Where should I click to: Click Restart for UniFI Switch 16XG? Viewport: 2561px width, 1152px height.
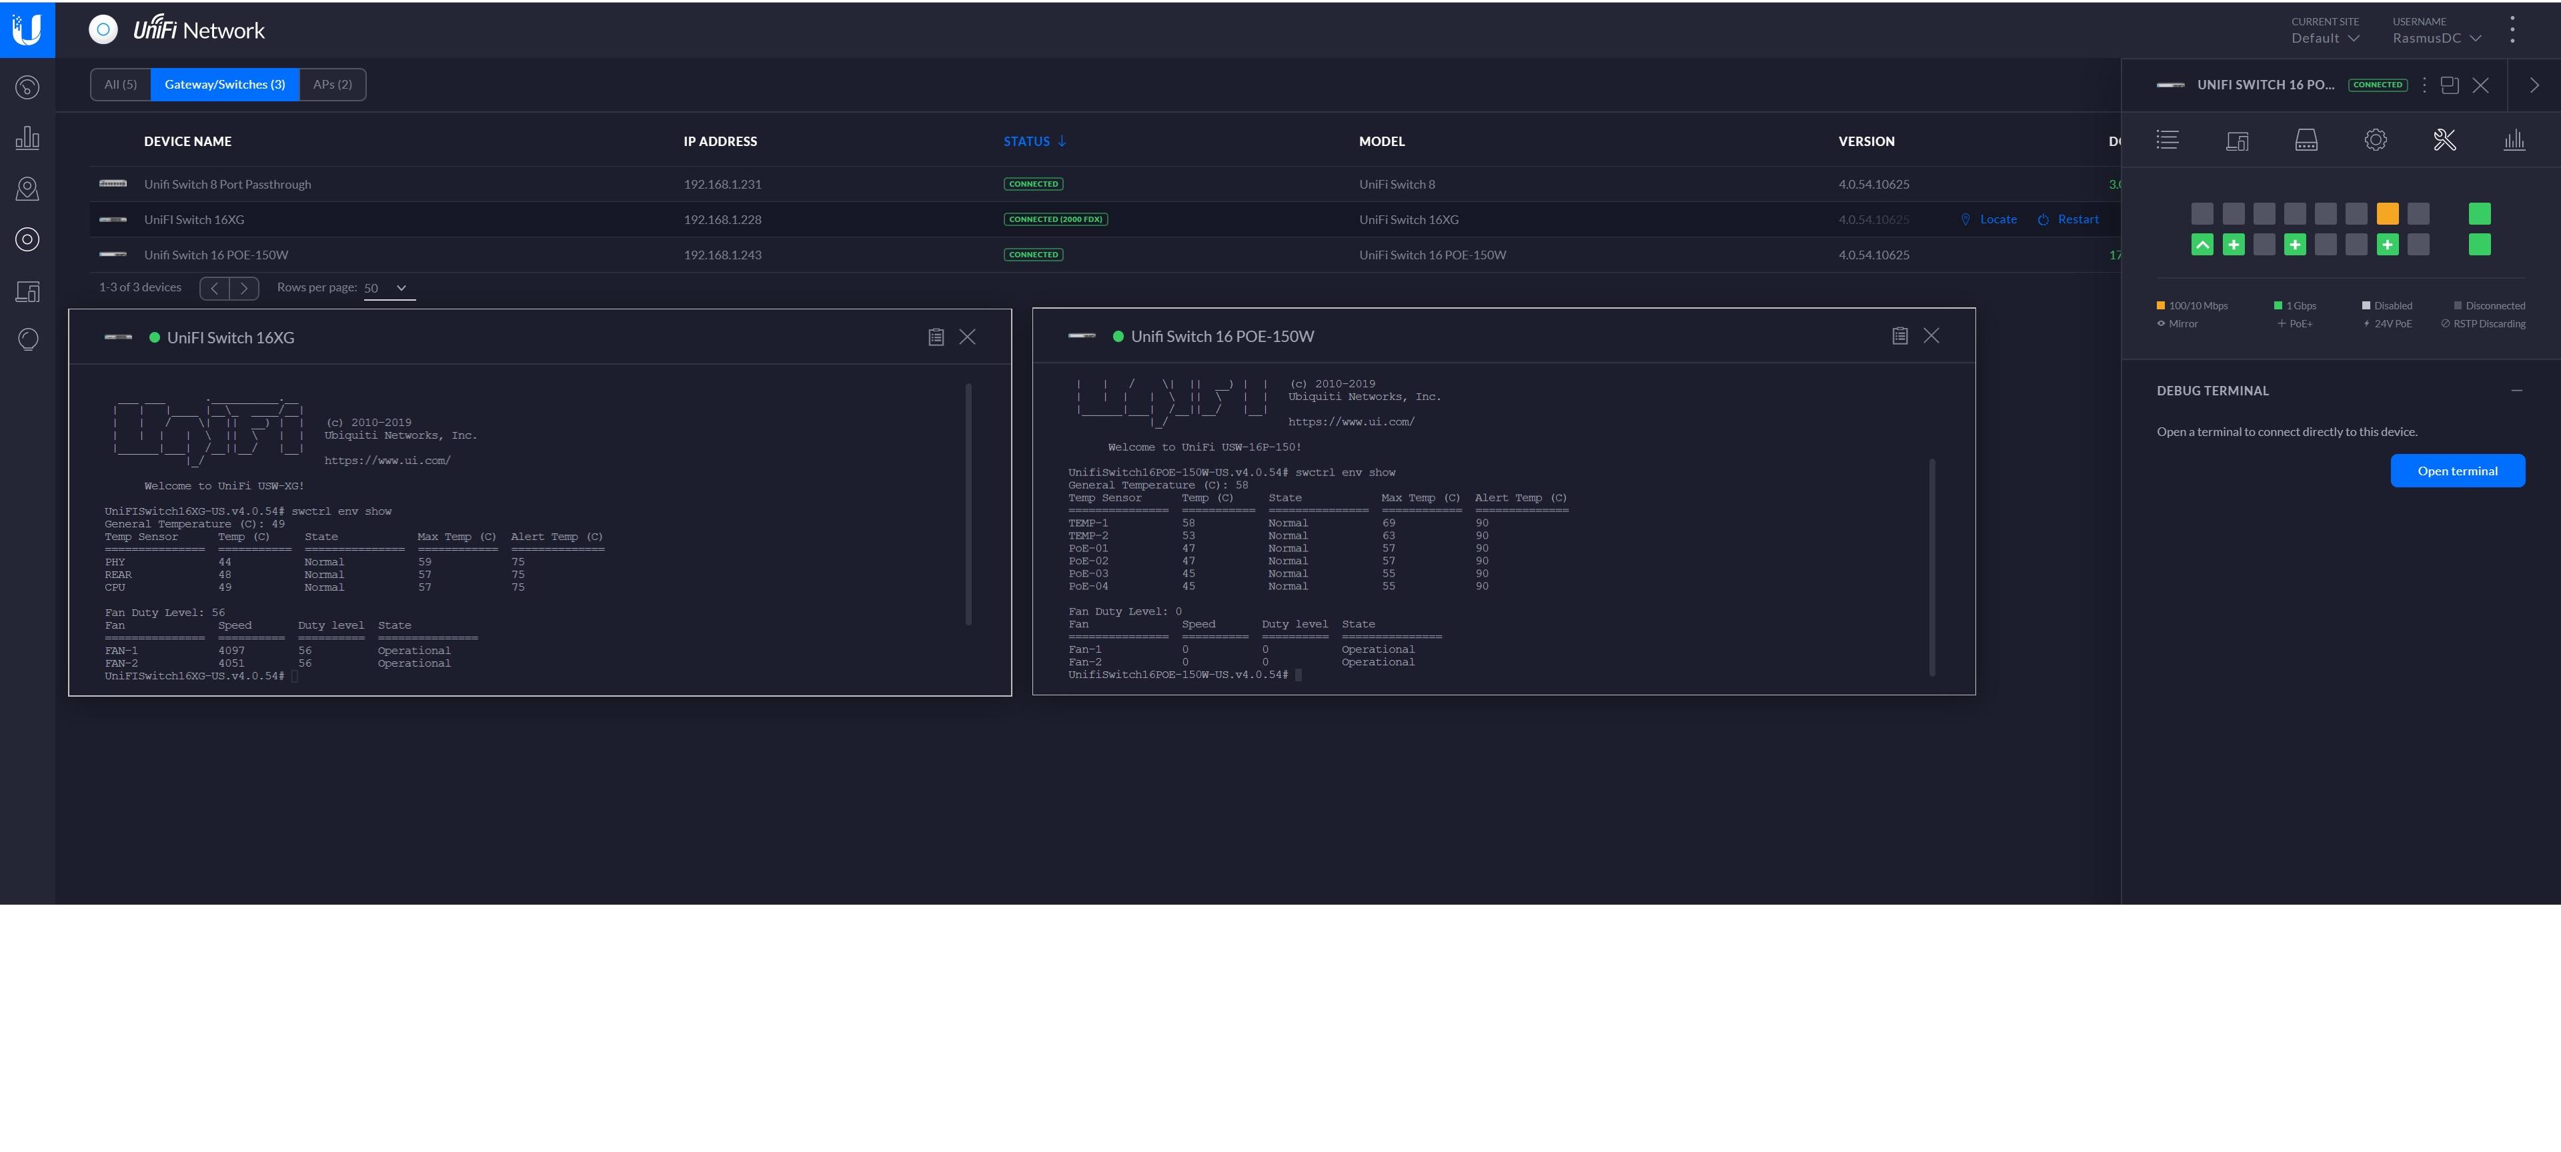pos(2068,219)
